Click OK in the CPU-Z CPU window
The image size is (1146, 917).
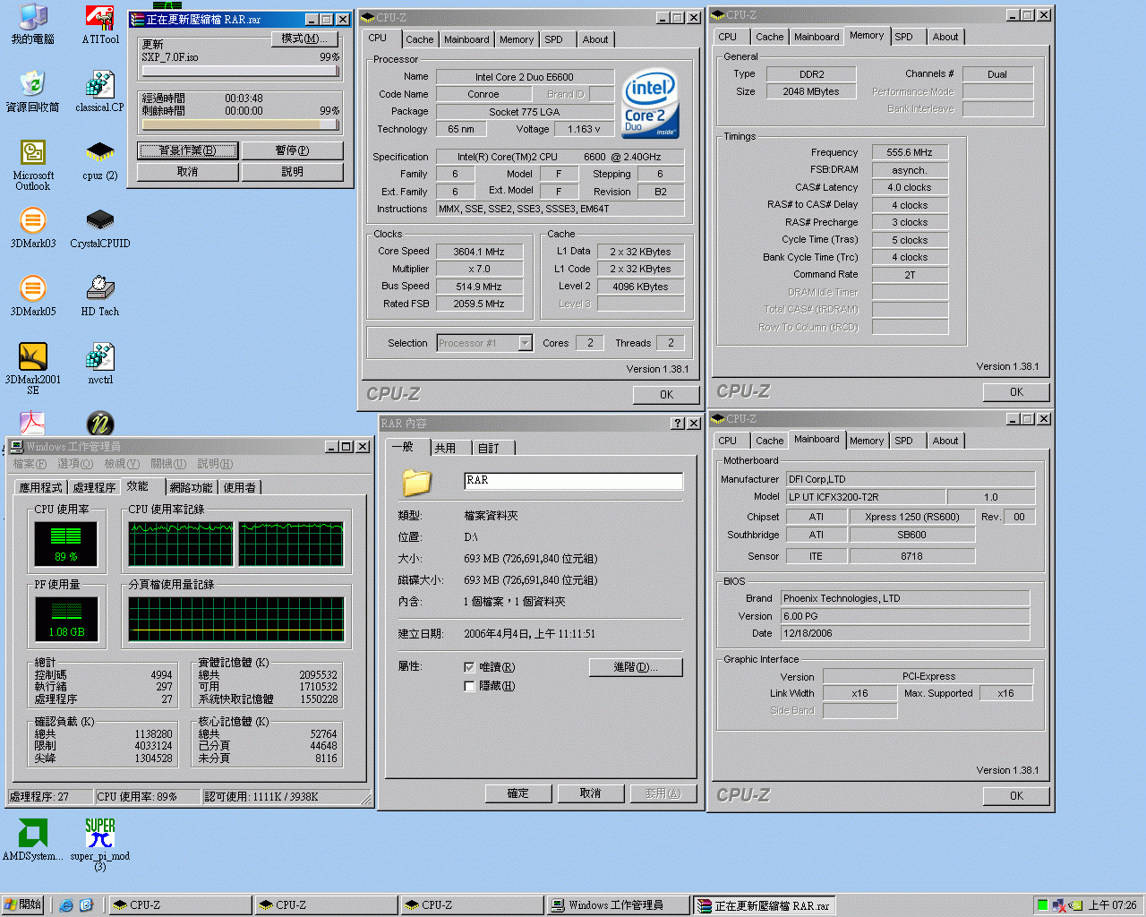tap(666, 394)
